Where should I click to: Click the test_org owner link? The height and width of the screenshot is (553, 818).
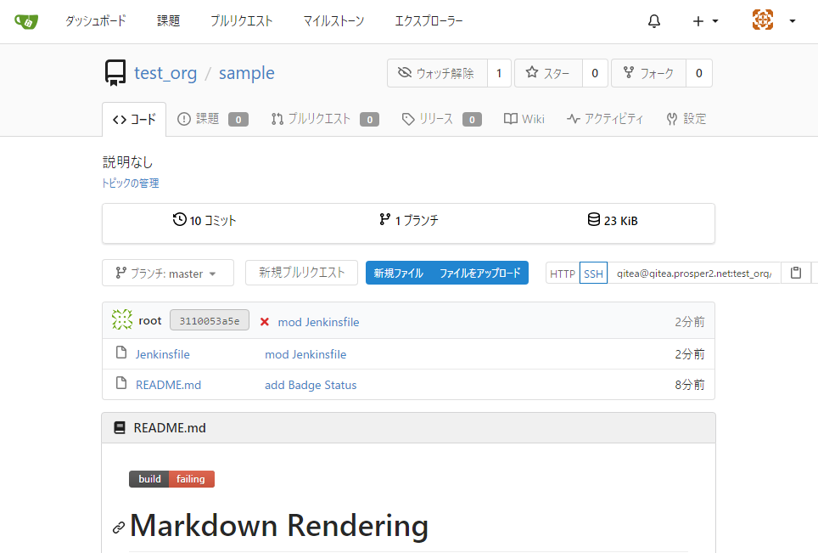[165, 72]
